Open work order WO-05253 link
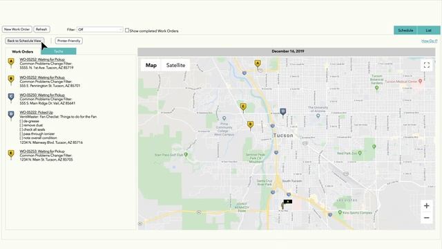Screen dimensions: 442x249 pos(42,151)
